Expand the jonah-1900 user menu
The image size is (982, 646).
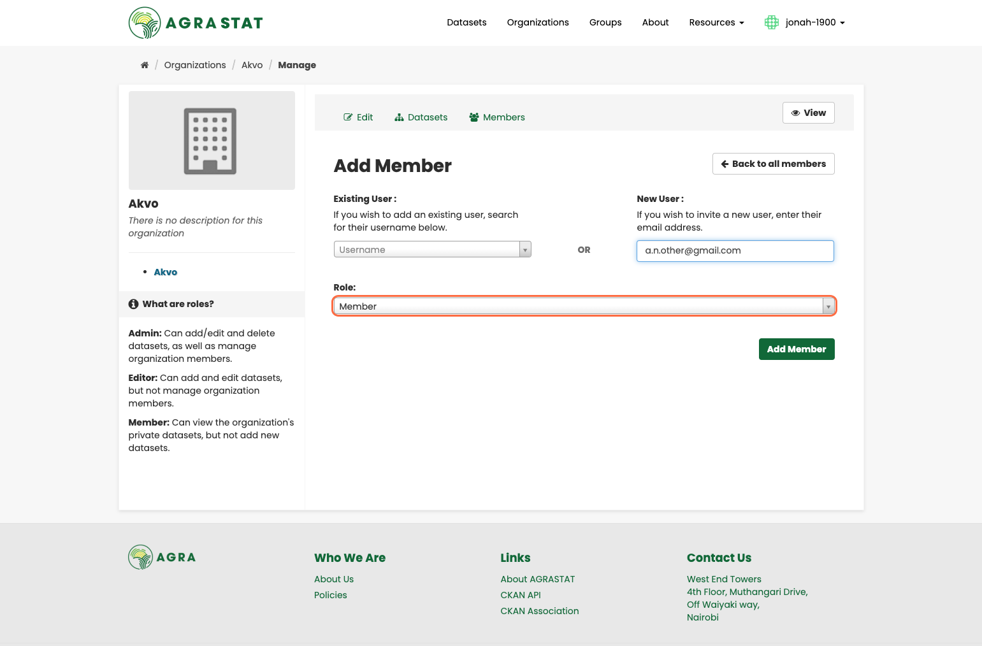(815, 22)
